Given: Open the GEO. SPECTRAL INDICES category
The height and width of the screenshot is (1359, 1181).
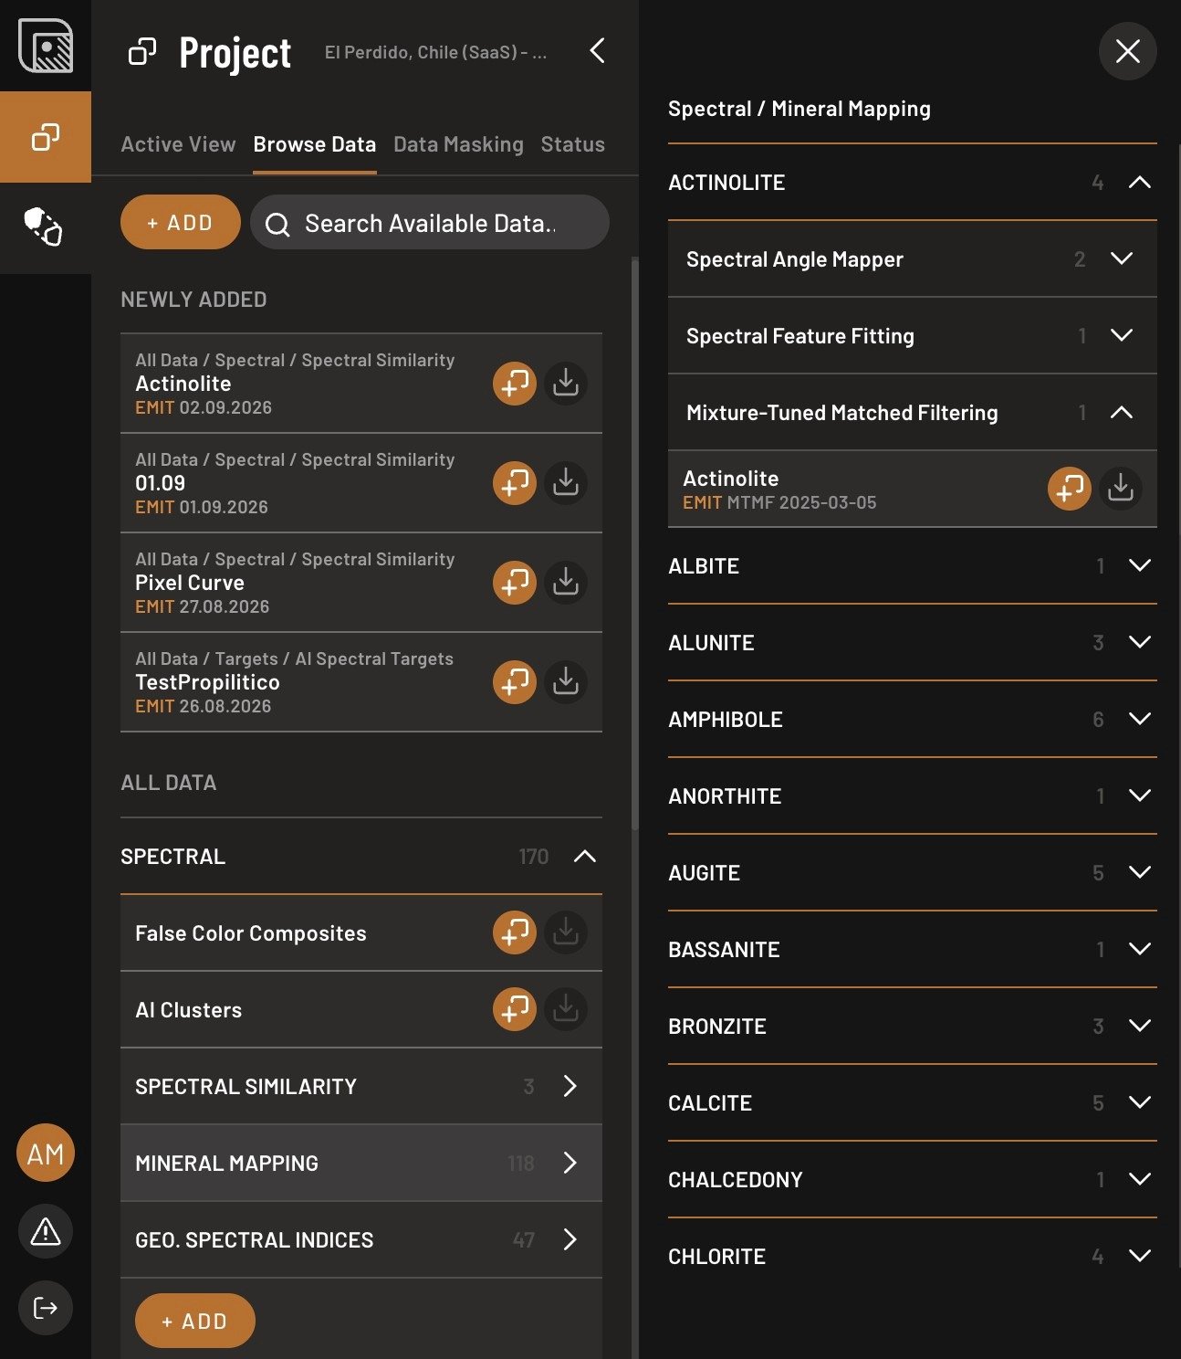Looking at the screenshot, I should click(x=361, y=1239).
